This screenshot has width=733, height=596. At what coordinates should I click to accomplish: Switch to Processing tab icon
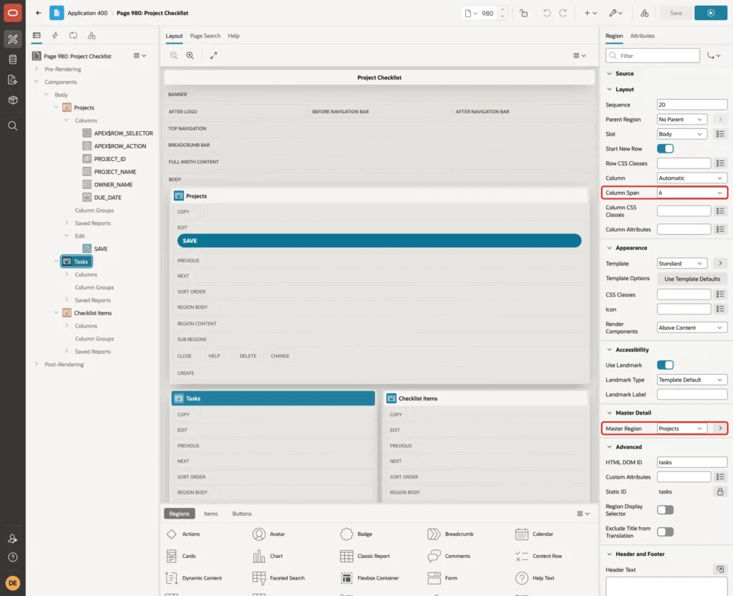(x=74, y=36)
